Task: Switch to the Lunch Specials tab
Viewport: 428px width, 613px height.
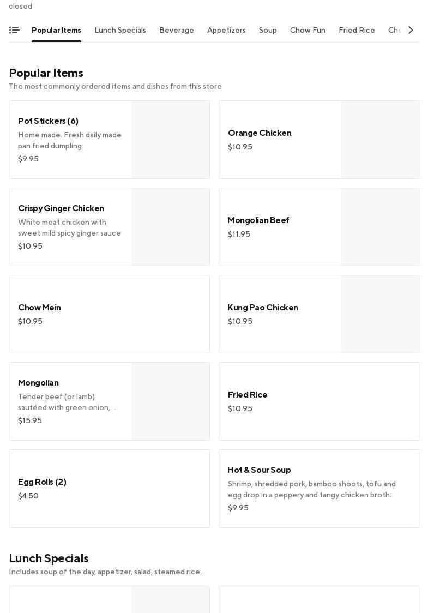Action: tap(120, 31)
